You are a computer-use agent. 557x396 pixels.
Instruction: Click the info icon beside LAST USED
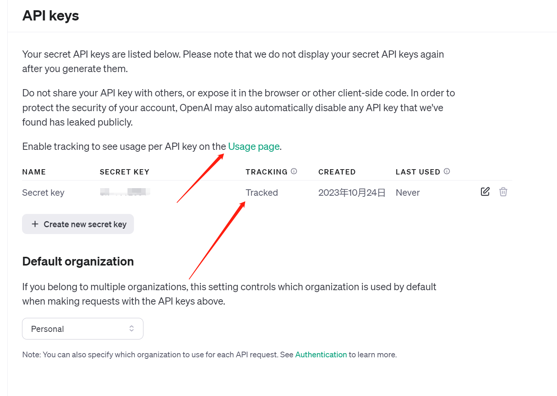(447, 171)
